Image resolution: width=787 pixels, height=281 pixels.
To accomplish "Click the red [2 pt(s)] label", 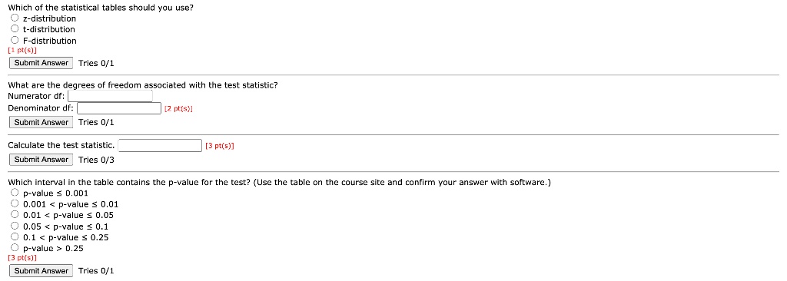I will click(x=178, y=108).
